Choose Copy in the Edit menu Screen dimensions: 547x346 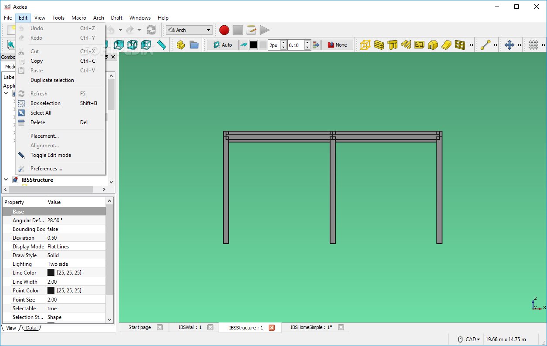pyautogui.click(x=60, y=61)
